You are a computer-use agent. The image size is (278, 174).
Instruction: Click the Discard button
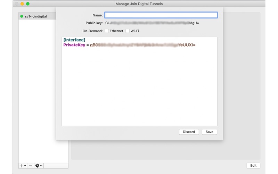click(x=189, y=132)
